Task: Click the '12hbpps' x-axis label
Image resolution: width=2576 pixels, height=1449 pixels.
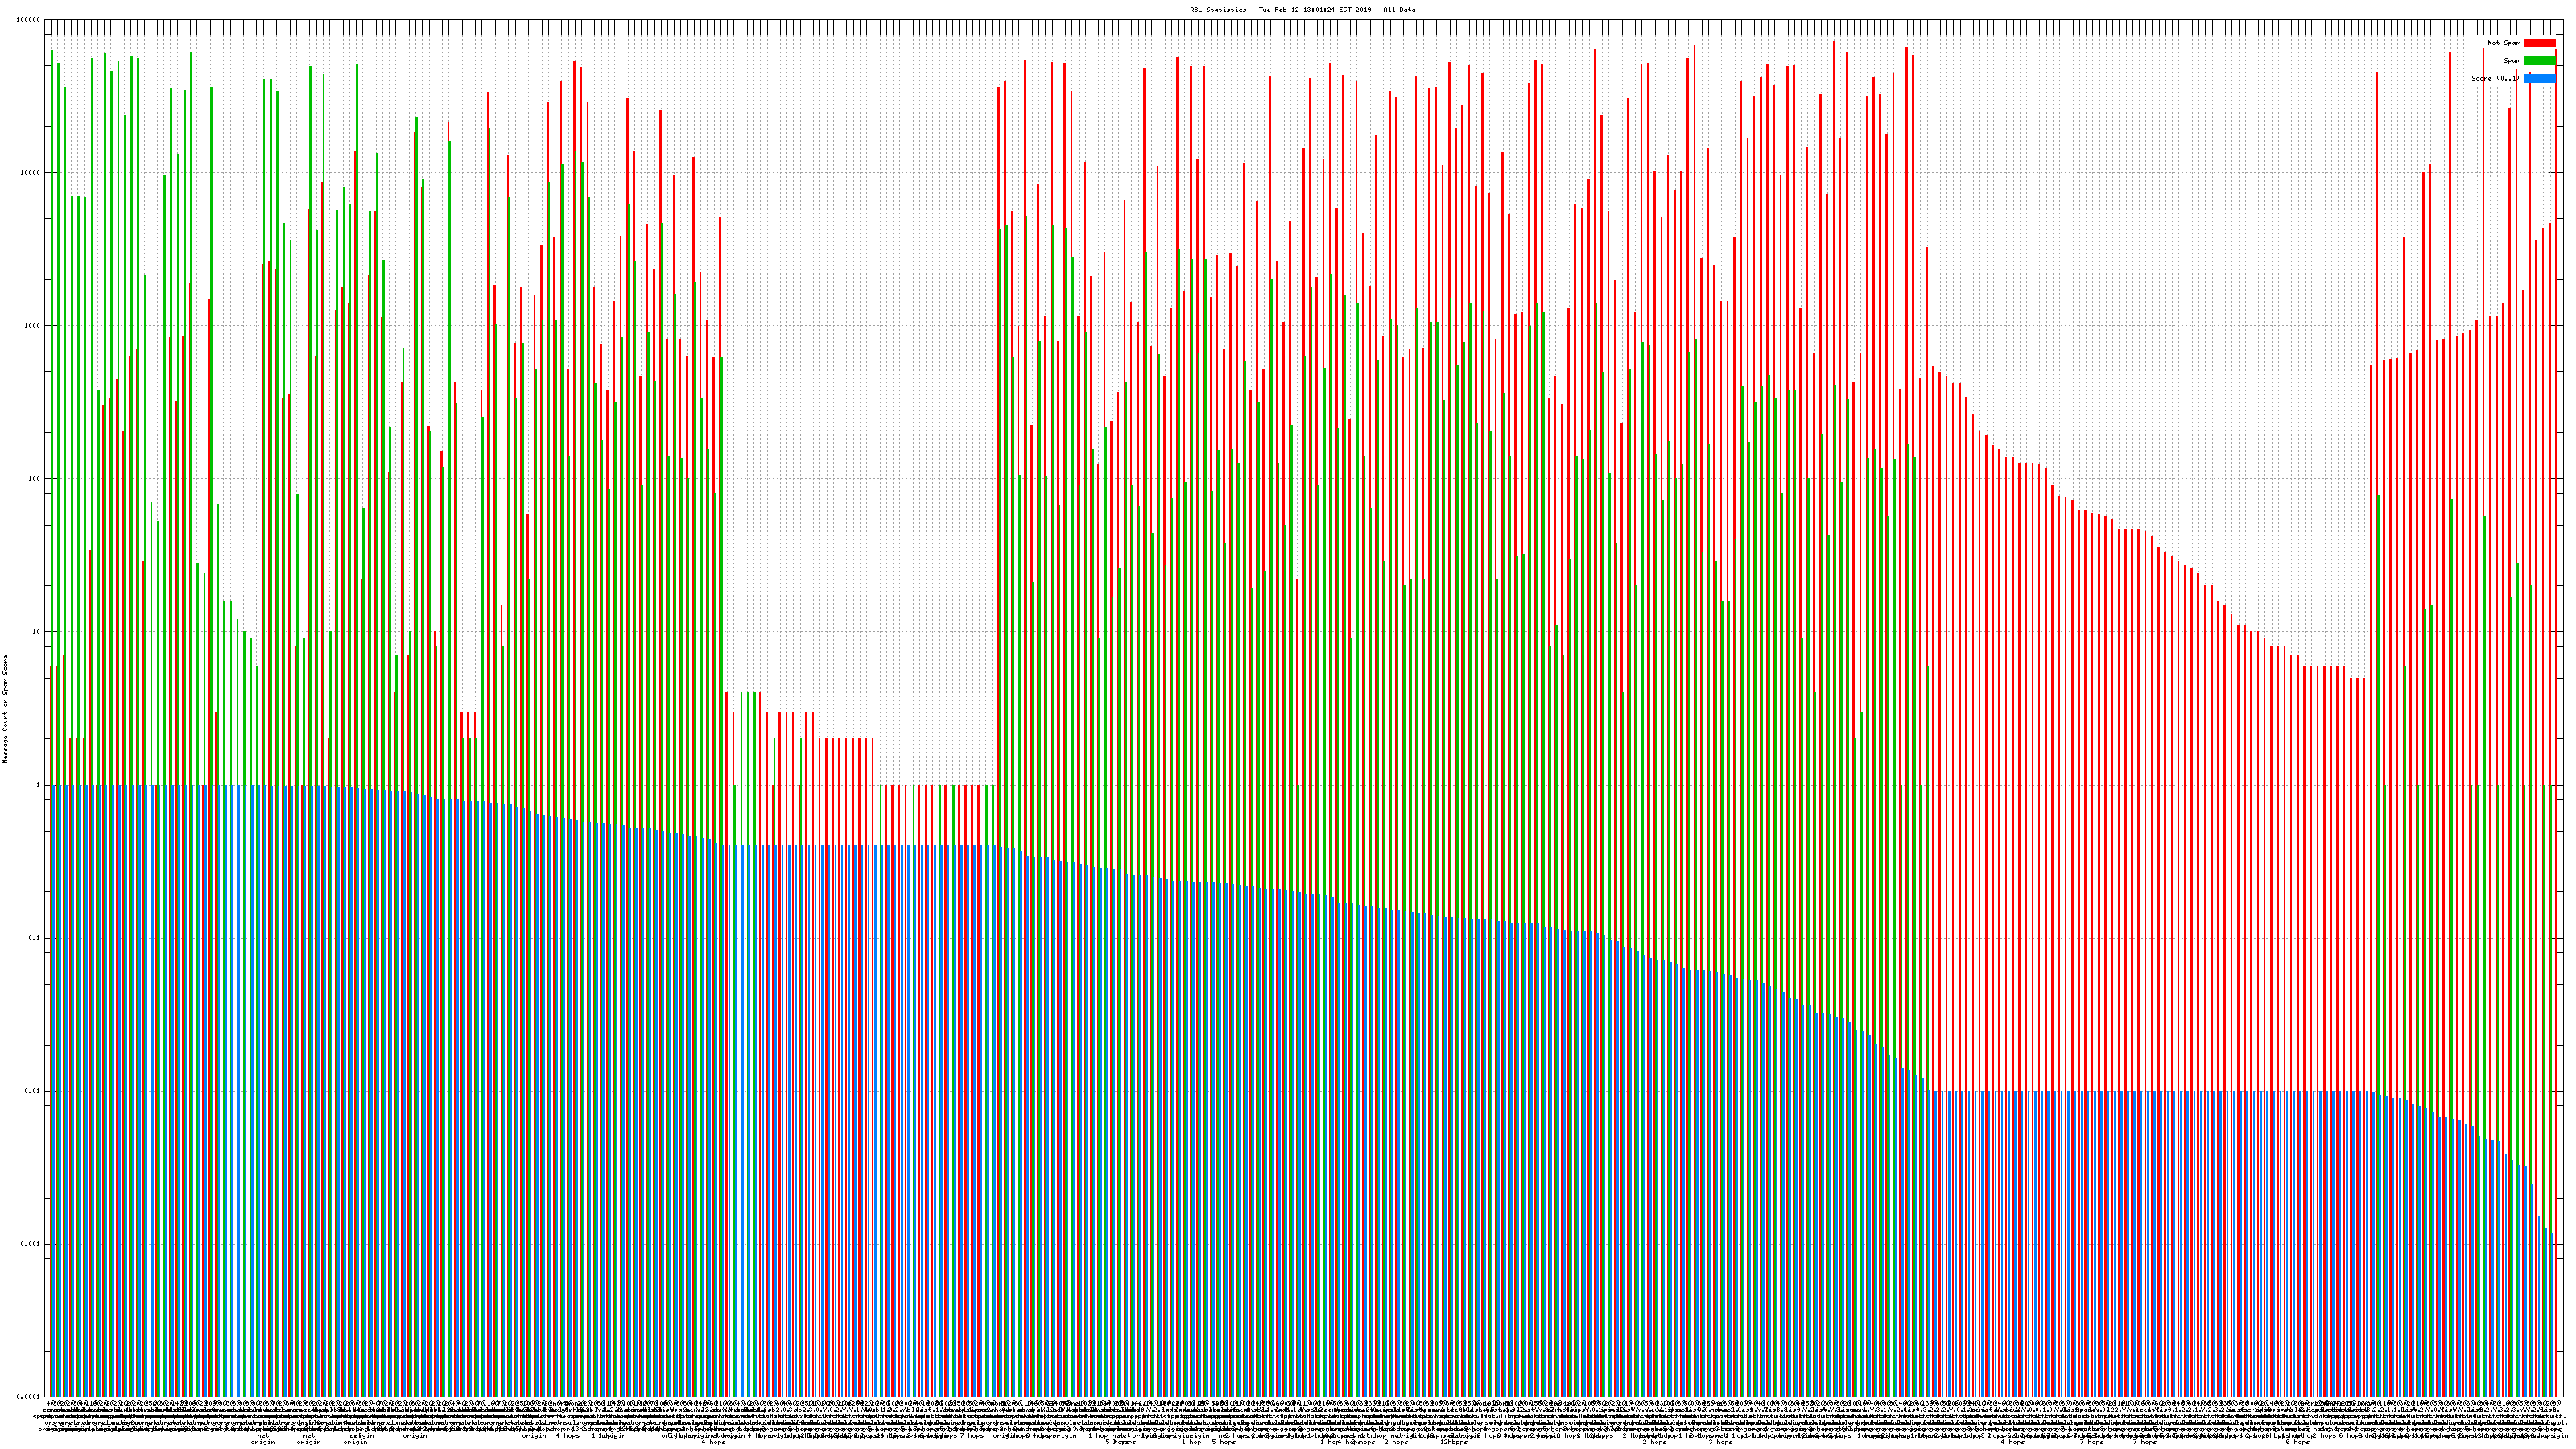Action: point(1453,1442)
